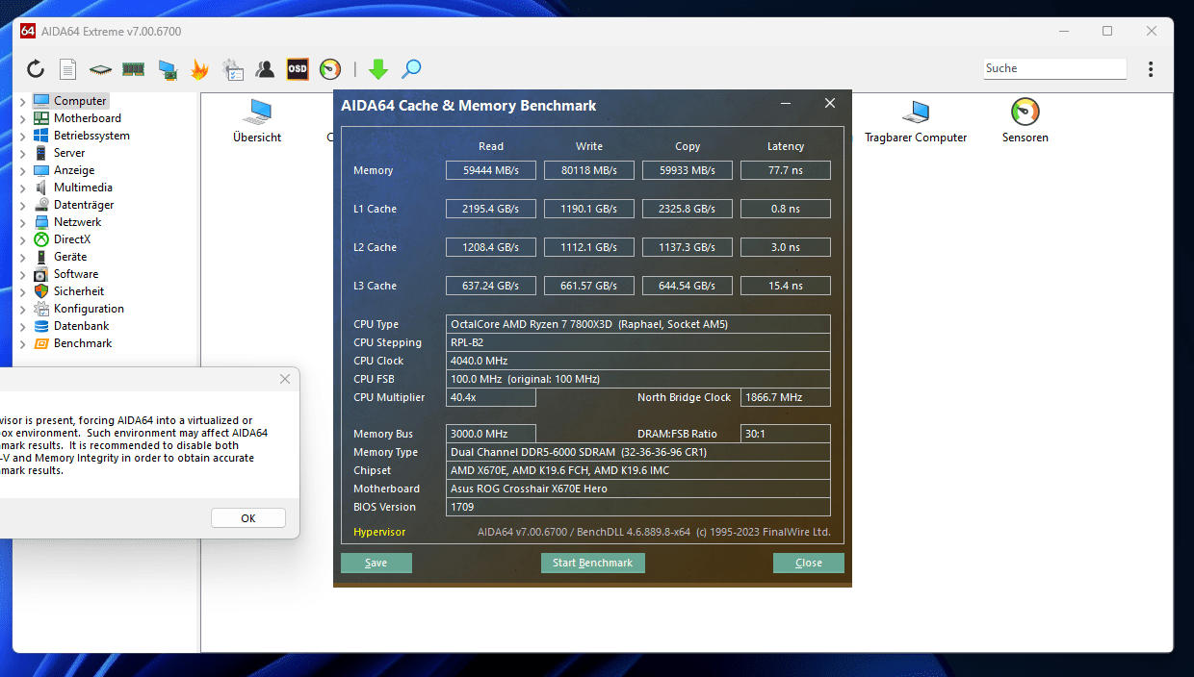Click the CPU Type field text
Image resolution: width=1194 pixels, height=677 pixels.
638,324
